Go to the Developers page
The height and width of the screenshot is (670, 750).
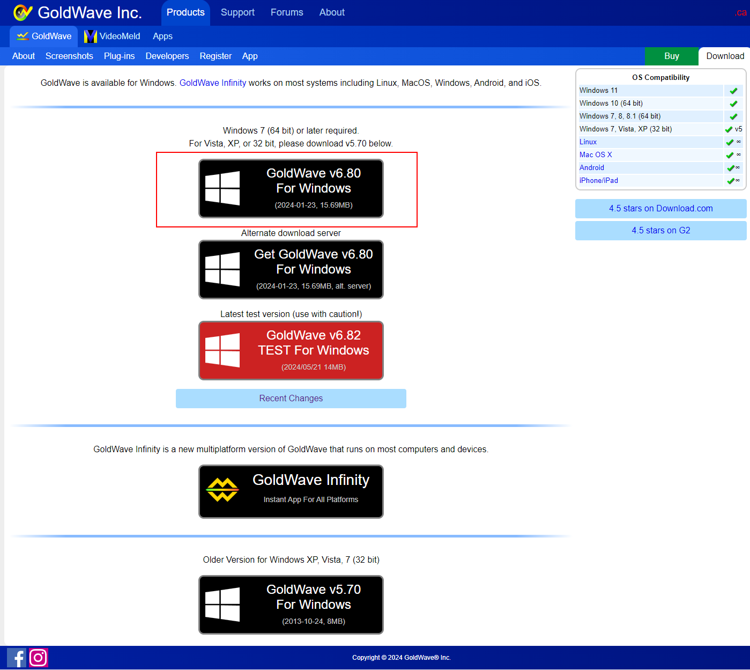(x=167, y=56)
